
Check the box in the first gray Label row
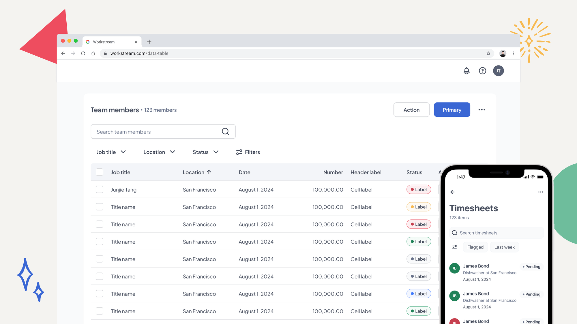click(100, 259)
